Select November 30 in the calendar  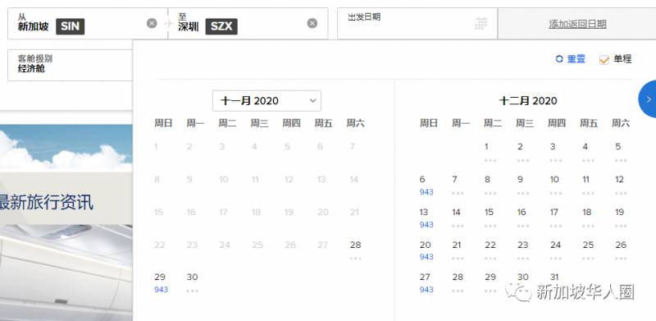193,283
